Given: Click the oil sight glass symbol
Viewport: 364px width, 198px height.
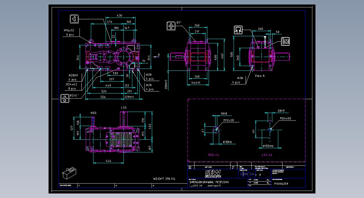Looking at the screenshot, I should tap(74, 19).
